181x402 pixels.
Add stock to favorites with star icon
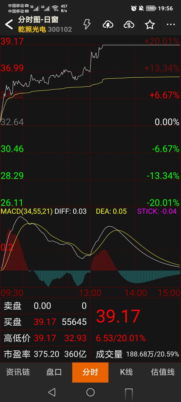pos(150,25)
